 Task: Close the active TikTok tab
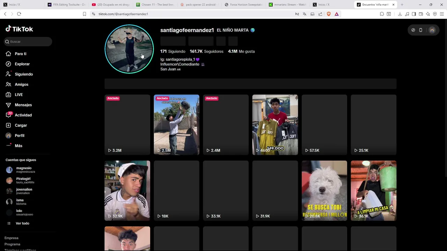click(x=394, y=5)
